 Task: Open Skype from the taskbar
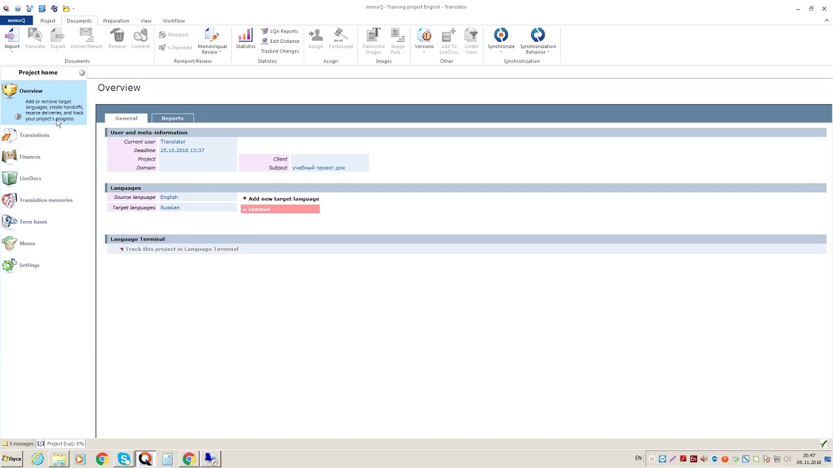124,459
